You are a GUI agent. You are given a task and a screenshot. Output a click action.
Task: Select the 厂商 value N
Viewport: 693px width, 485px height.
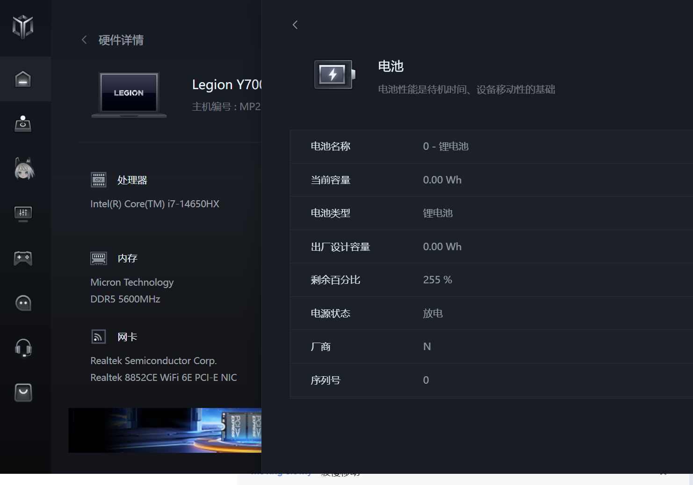pos(427,347)
